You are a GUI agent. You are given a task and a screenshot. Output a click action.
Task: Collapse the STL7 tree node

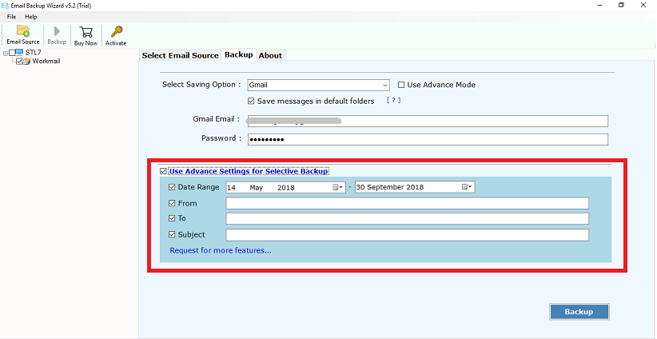6,54
